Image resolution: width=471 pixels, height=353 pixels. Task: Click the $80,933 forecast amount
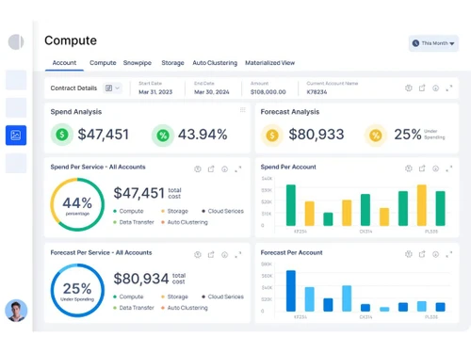point(317,135)
